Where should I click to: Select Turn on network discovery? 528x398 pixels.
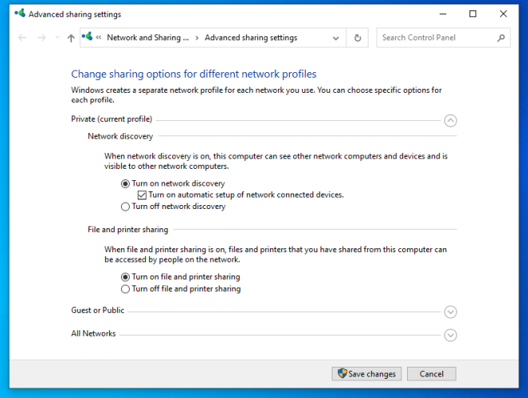pos(125,183)
